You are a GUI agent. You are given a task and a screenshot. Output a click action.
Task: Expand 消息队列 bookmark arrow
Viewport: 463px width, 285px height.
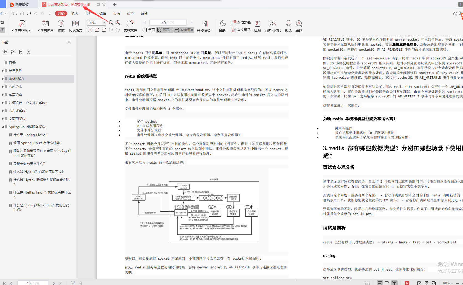3,71
